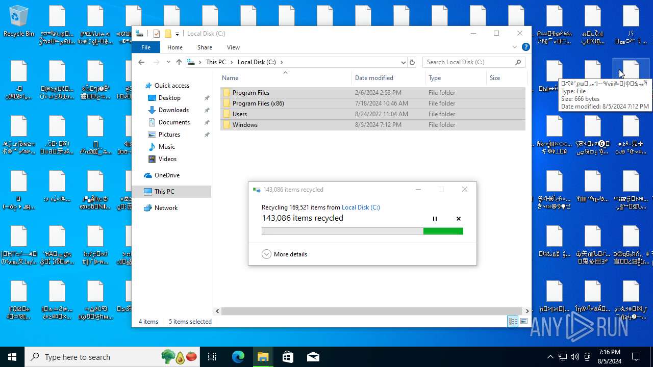The width and height of the screenshot is (653, 367).
Task: Select the Program Files (x86) folder
Action: pos(373,103)
